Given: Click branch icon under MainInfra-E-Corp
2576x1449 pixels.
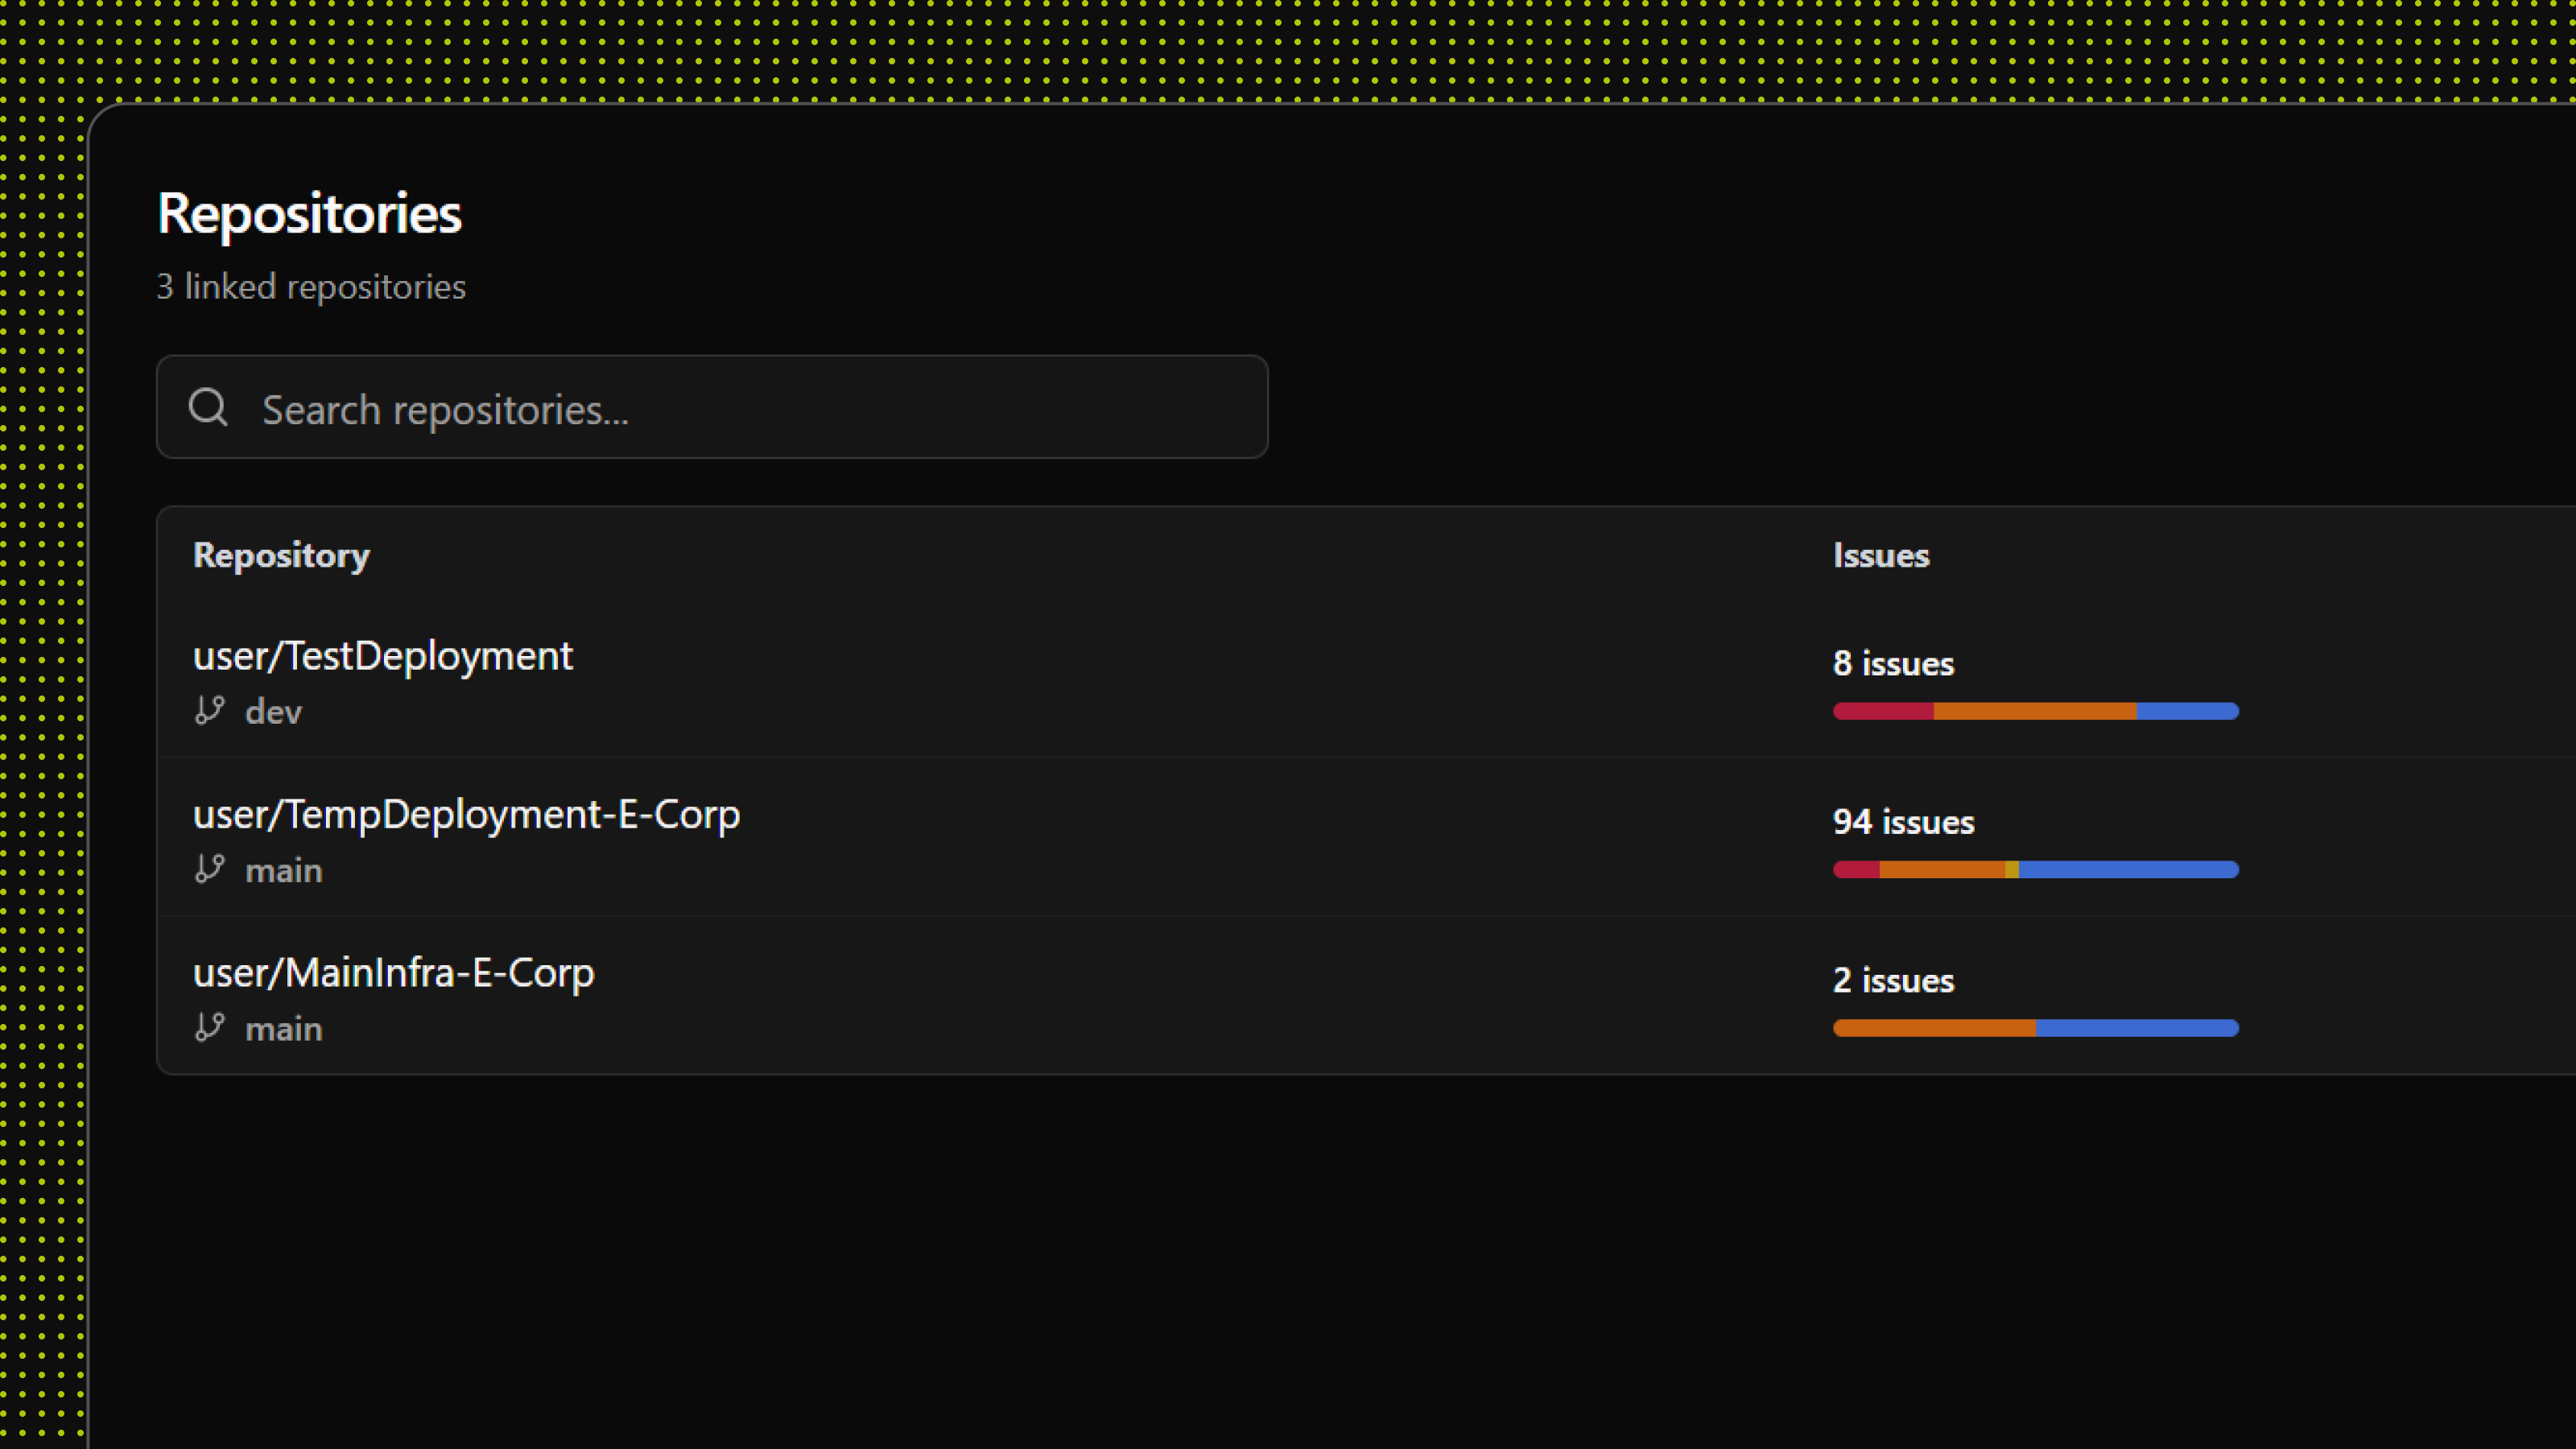Looking at the screenshot, I should pos(209,1027).
